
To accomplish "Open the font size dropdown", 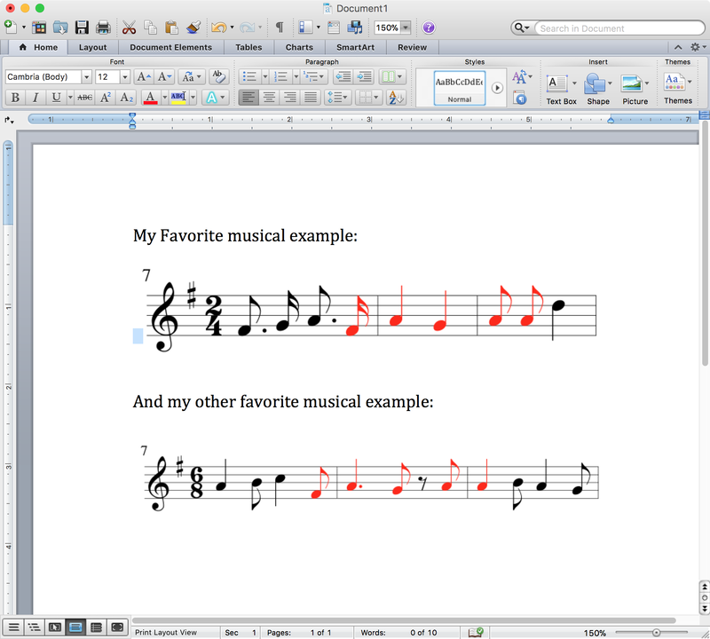I will [124, 77].
